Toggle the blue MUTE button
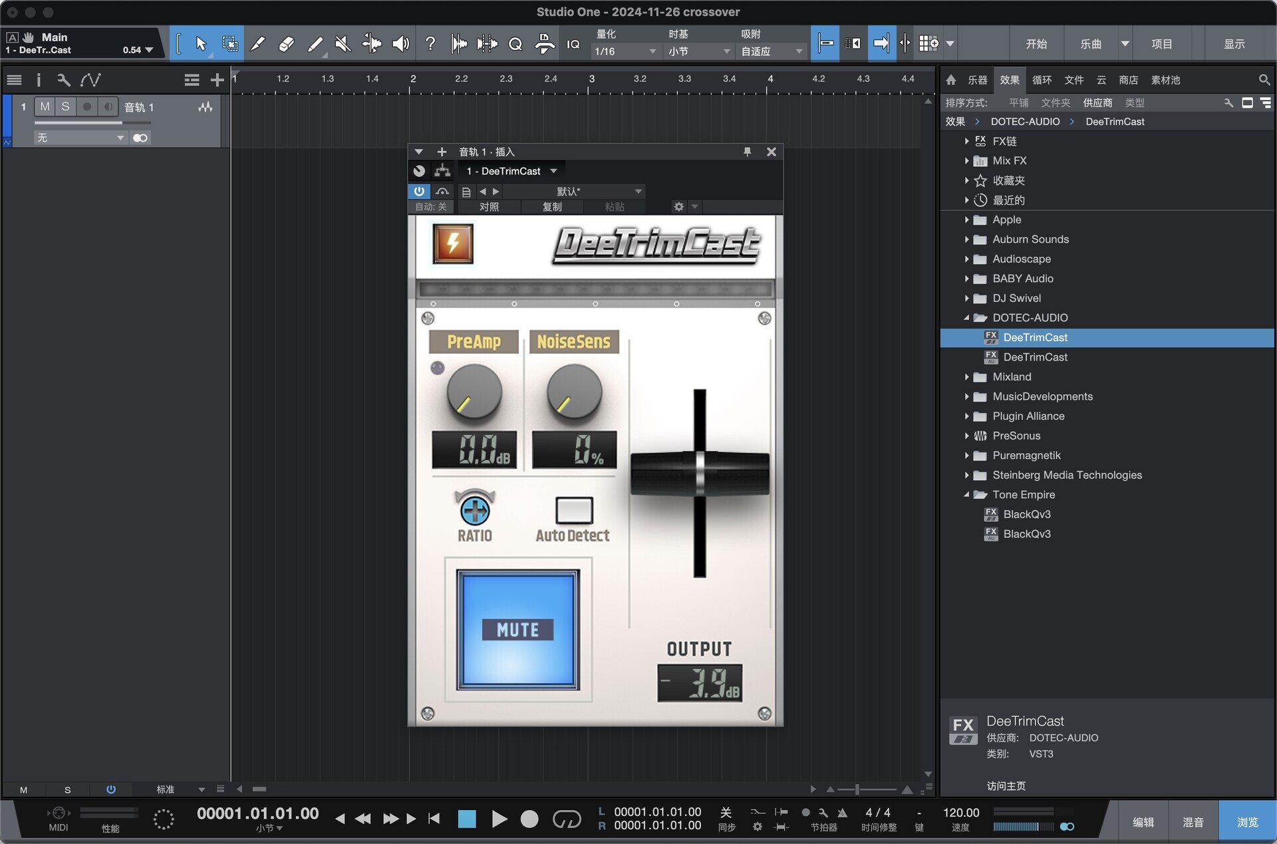This screenshot has width=1277, height=844. (517, 629)
